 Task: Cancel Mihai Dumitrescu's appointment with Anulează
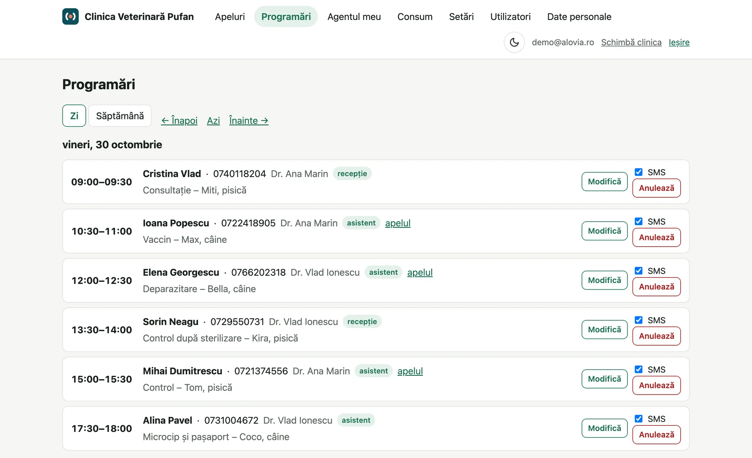(x=656, y=385)
